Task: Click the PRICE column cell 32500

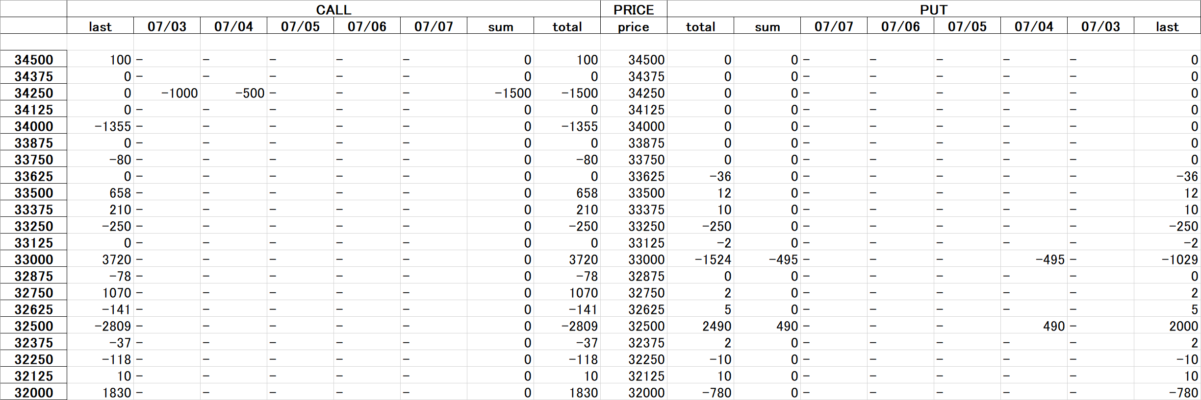Action: 634,326
